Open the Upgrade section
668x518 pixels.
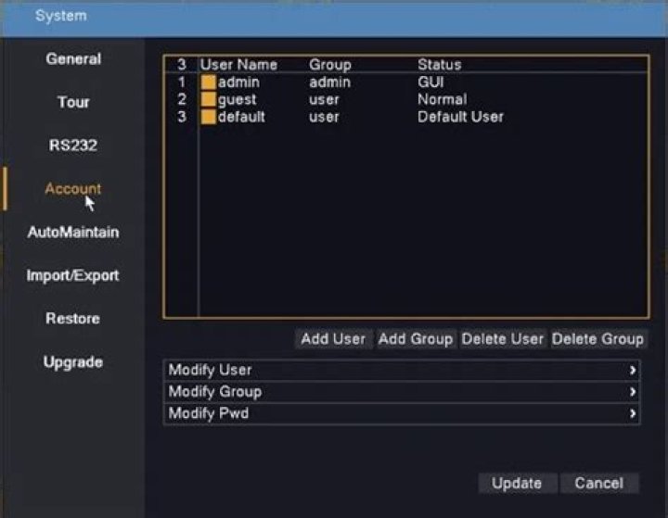click(73, 362)
